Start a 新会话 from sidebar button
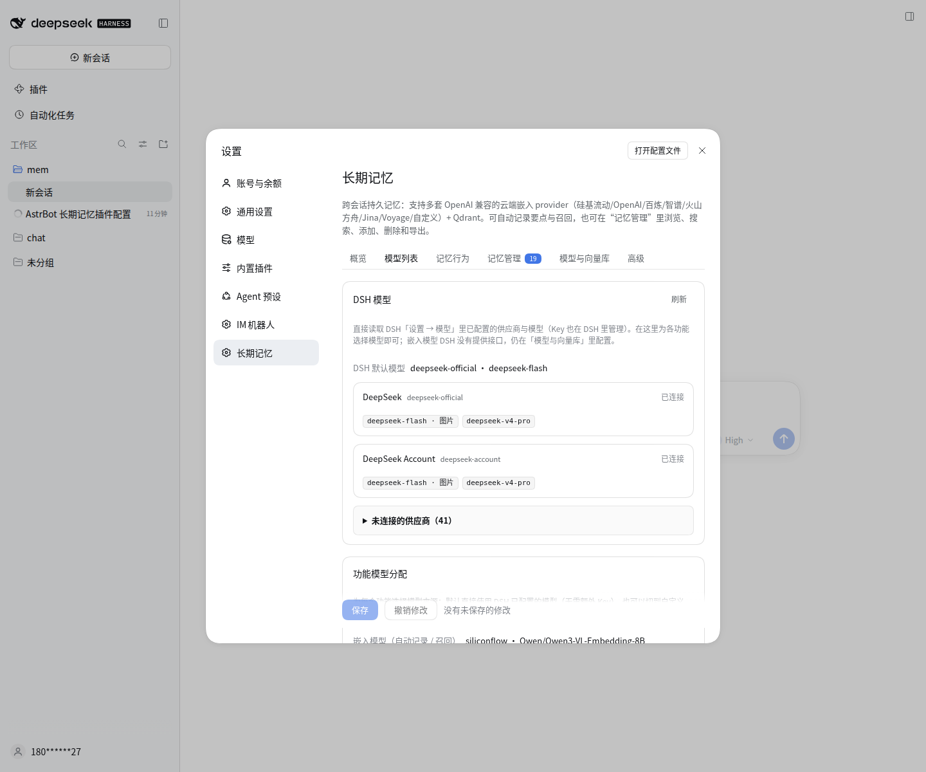Viewport: 926px width, 772px height. point(90,57)
